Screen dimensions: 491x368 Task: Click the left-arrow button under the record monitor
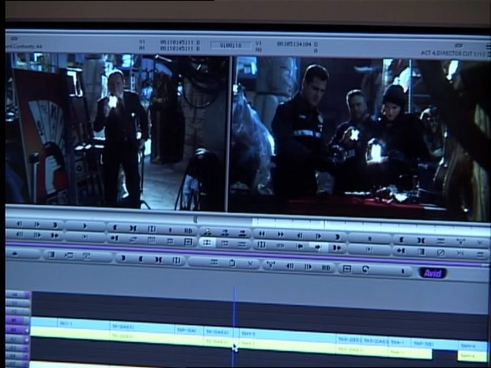pyautogui.click(x=300, y=246)
